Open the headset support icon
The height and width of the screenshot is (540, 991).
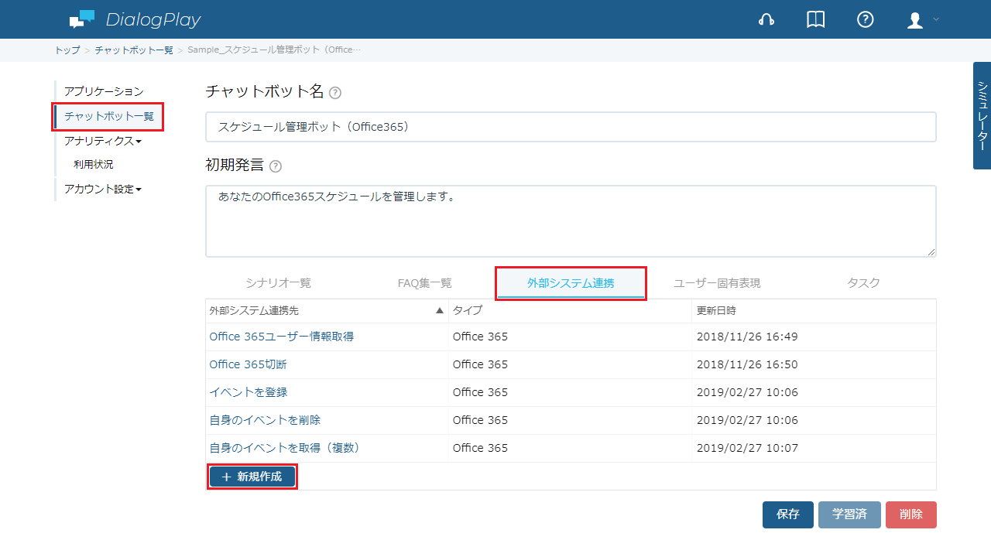(x=766, y=20)
